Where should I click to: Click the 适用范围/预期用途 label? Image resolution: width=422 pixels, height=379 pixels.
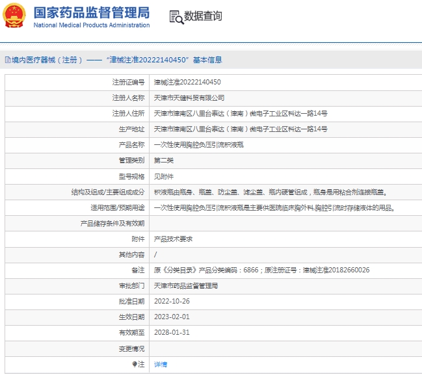pos(118,207)
